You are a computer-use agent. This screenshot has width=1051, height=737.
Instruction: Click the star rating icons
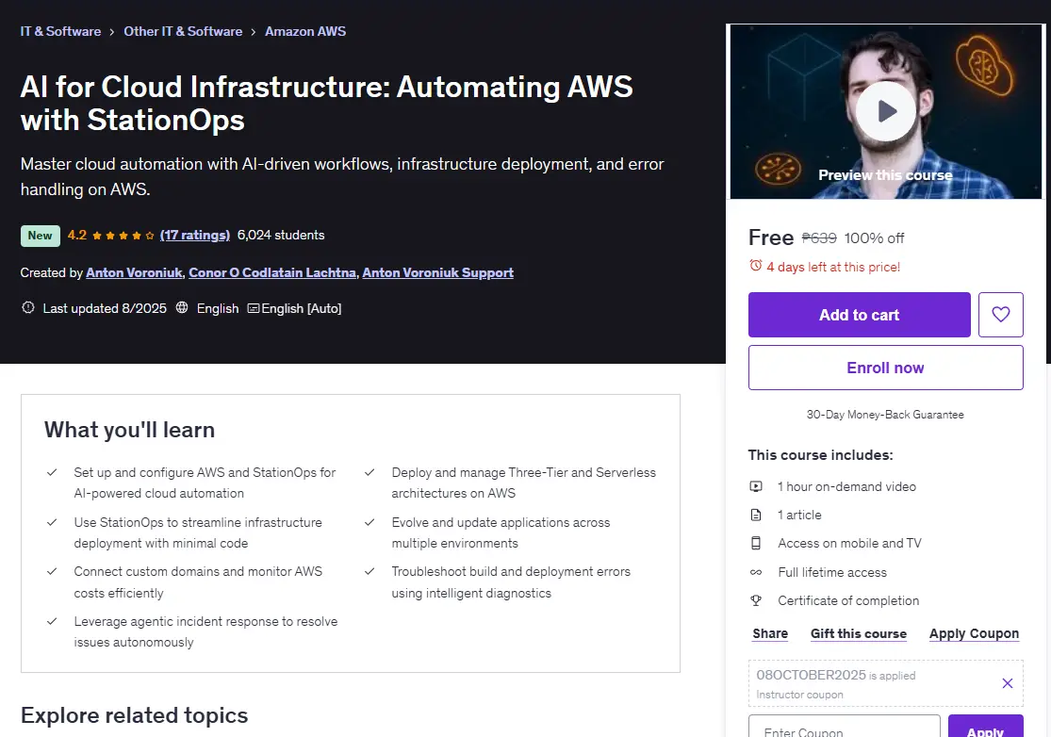(123, 236)
